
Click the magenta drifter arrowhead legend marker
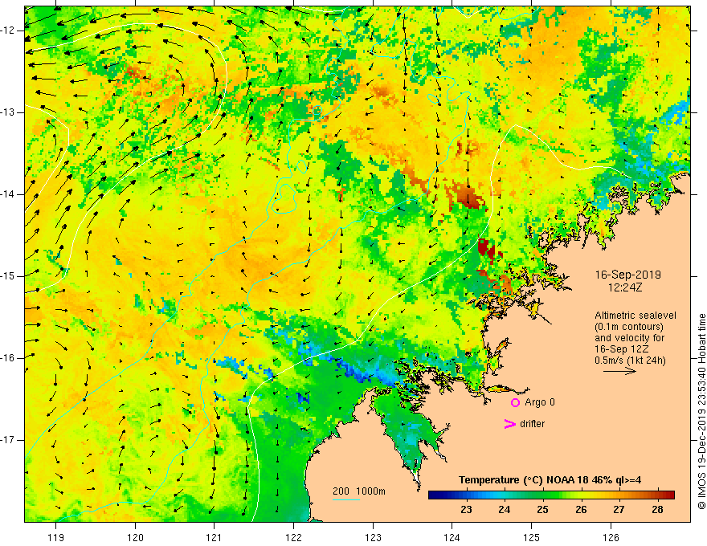tap(509, 424)
